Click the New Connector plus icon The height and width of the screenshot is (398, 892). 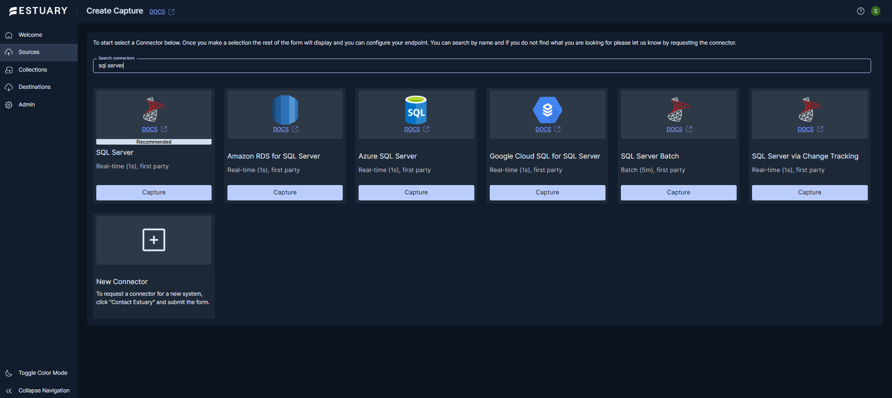[154, 240]
